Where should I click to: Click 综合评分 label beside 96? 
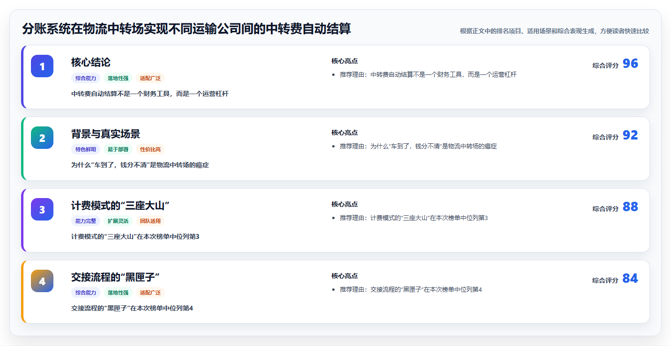click(605, 66)
